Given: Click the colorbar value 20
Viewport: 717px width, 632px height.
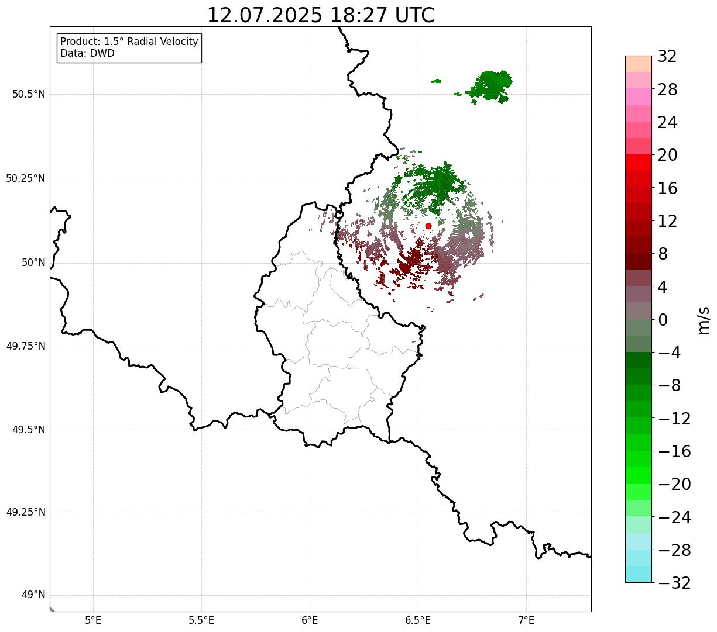Looking at the screenshot, I should [667, 155].
